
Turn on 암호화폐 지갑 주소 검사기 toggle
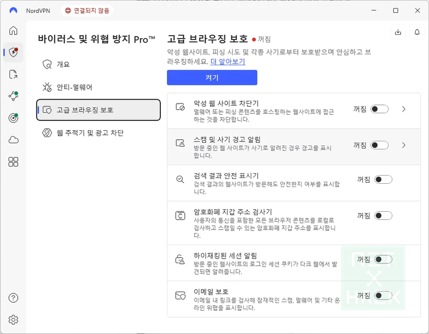383,216
